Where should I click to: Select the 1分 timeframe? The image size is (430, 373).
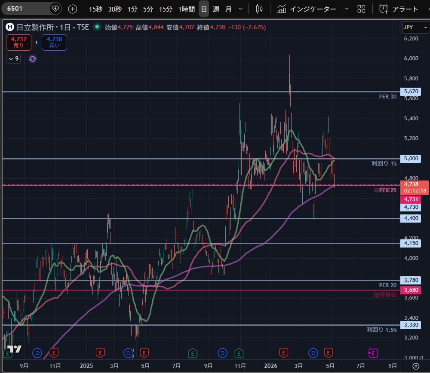[132, 9]
